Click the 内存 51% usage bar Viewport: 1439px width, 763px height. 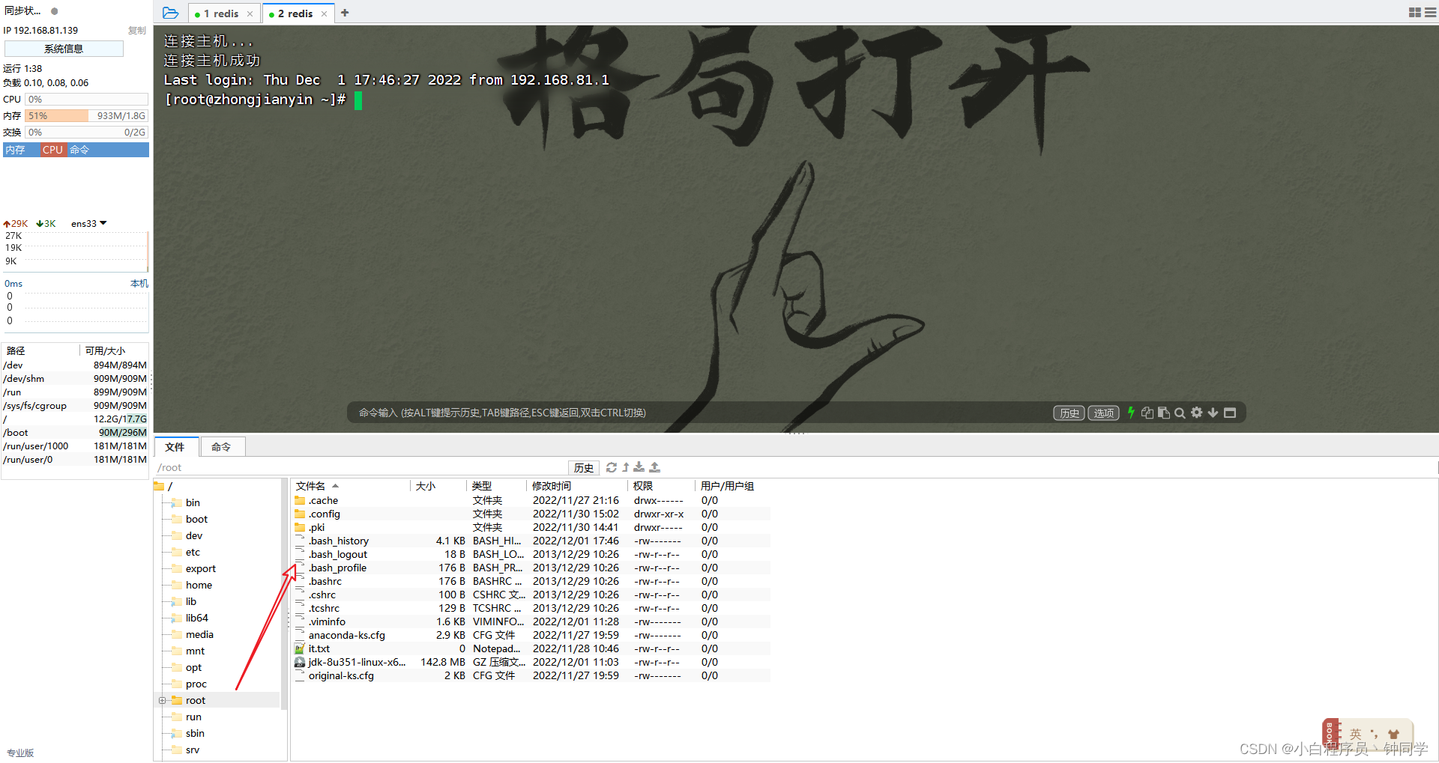[x=87, y=116]
